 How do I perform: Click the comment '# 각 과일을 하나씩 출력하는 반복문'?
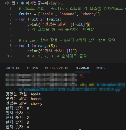click(61, 30)
